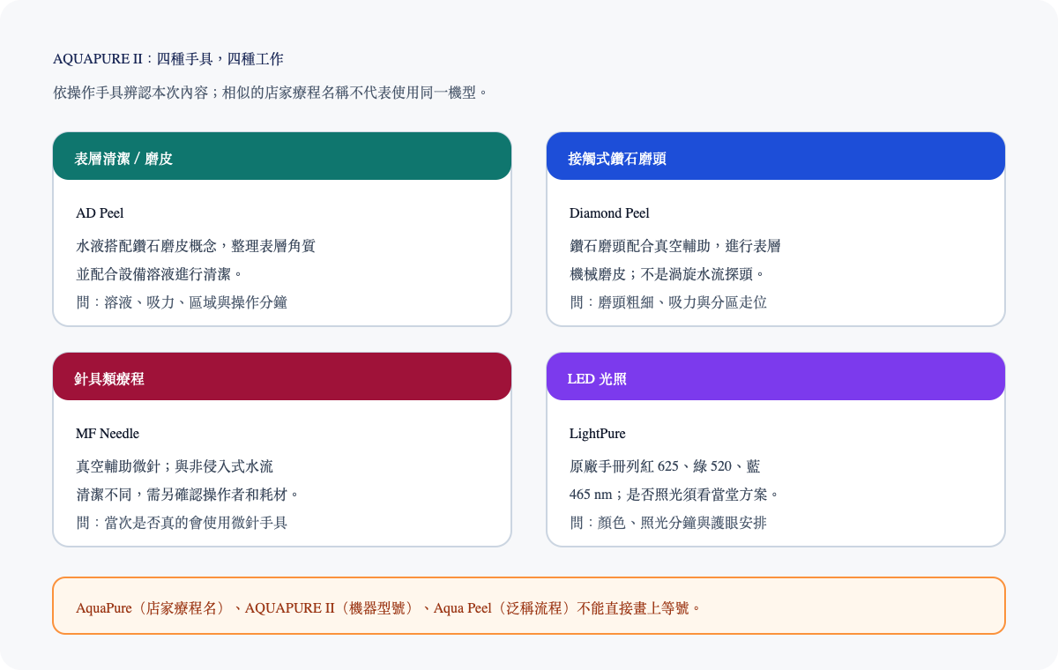
Task: Click the green 表層清潔 / 磨皮 header
Action: tap(282, 157)
